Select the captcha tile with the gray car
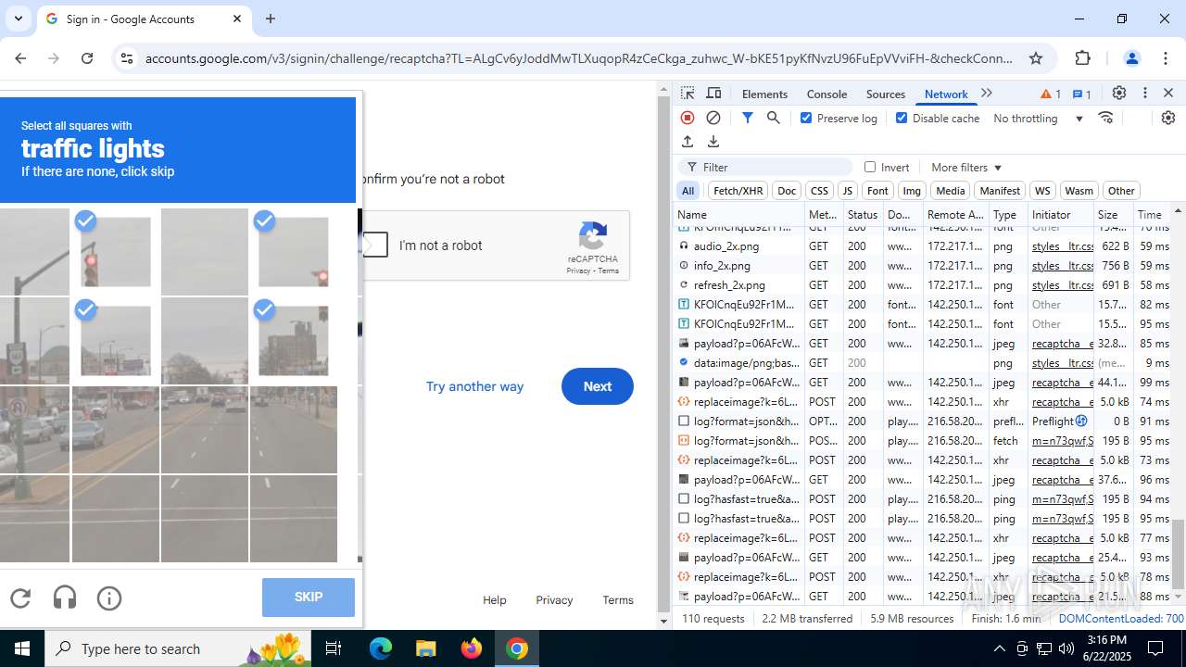The width and height of the screenshot is (1186, 667). [x=115, y=429]
